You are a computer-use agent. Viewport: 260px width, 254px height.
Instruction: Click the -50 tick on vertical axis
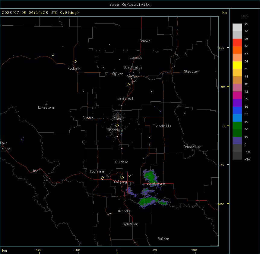click(222, 165)
